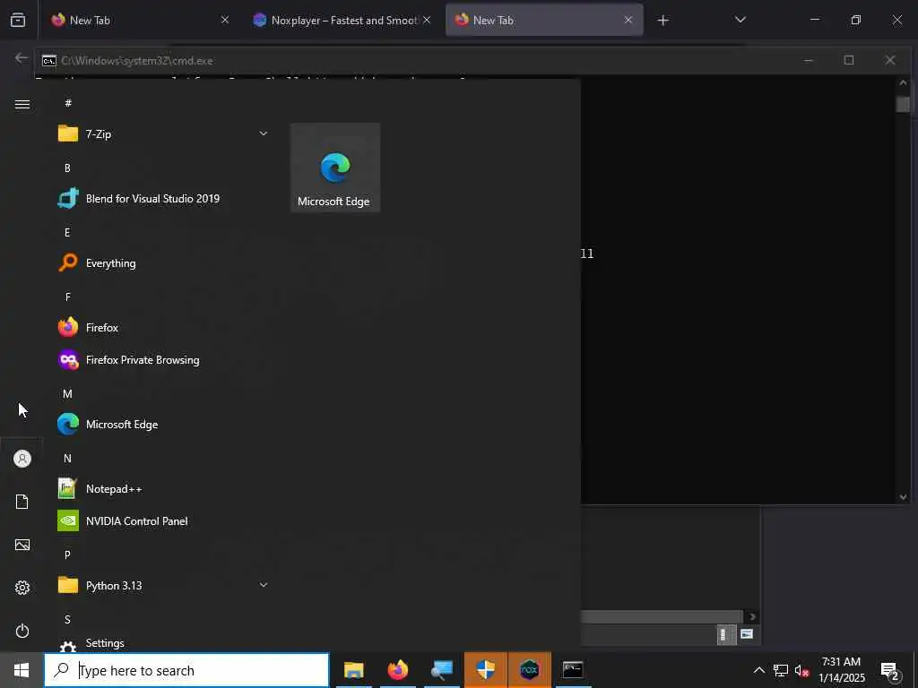Viewport: 918px width, 688px height.
Task: Switch to Firefox on the taskbar
Action: [397, 670]
